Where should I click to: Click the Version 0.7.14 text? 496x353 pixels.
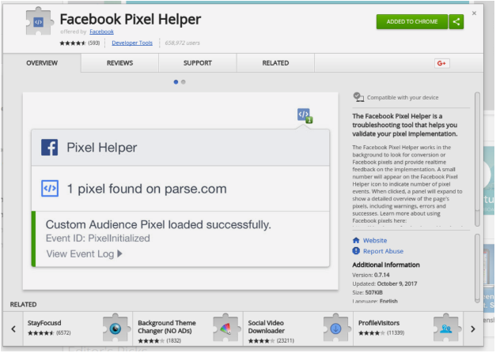[x=371, y=275]
